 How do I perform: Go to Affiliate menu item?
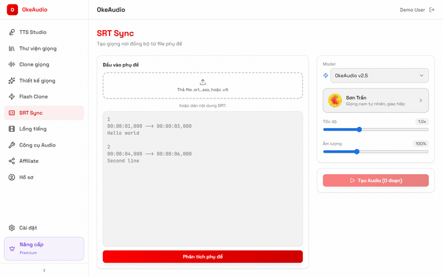28,161
